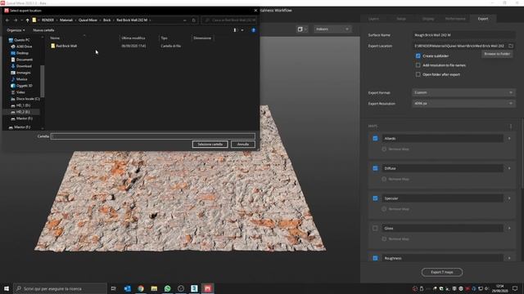The height and width of the screenshot is (294, 524).
Task: Toggle Create subfolder checkbox
Action: [x=418, y=56]
